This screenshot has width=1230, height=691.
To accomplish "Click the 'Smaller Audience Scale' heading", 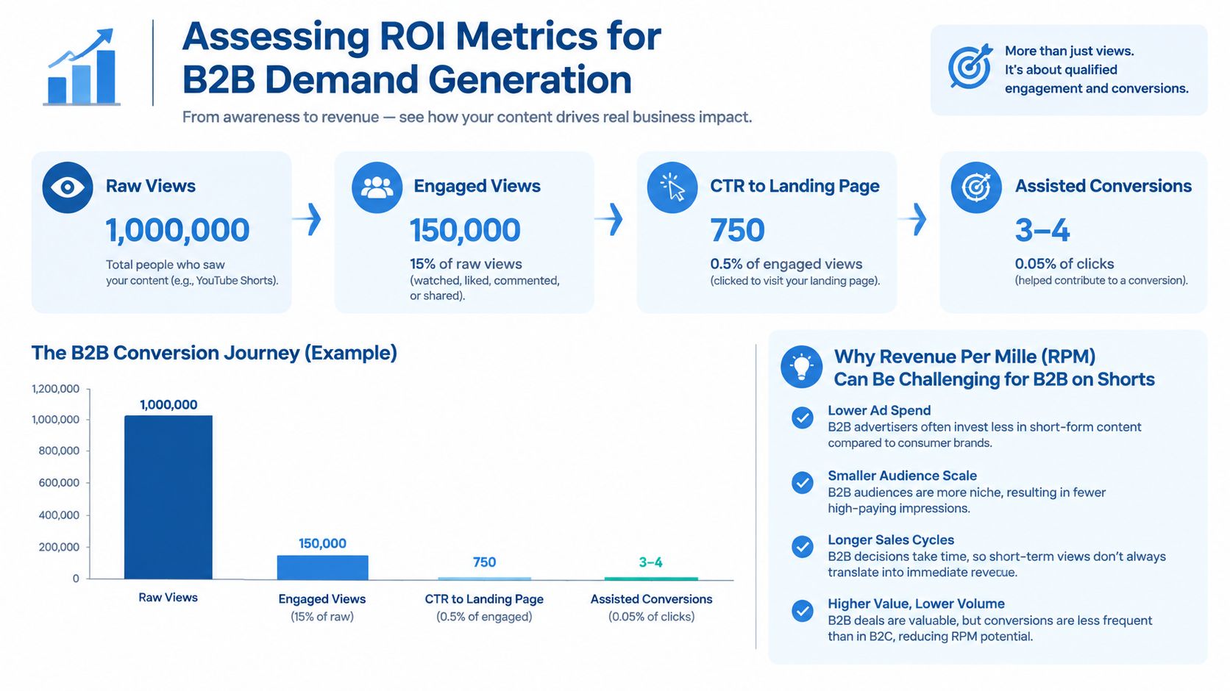I will pyautogui.click(x=902, y=476).
